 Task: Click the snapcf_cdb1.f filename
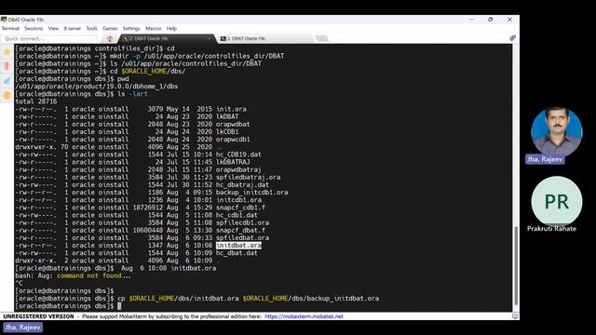(x=240, y=208)
